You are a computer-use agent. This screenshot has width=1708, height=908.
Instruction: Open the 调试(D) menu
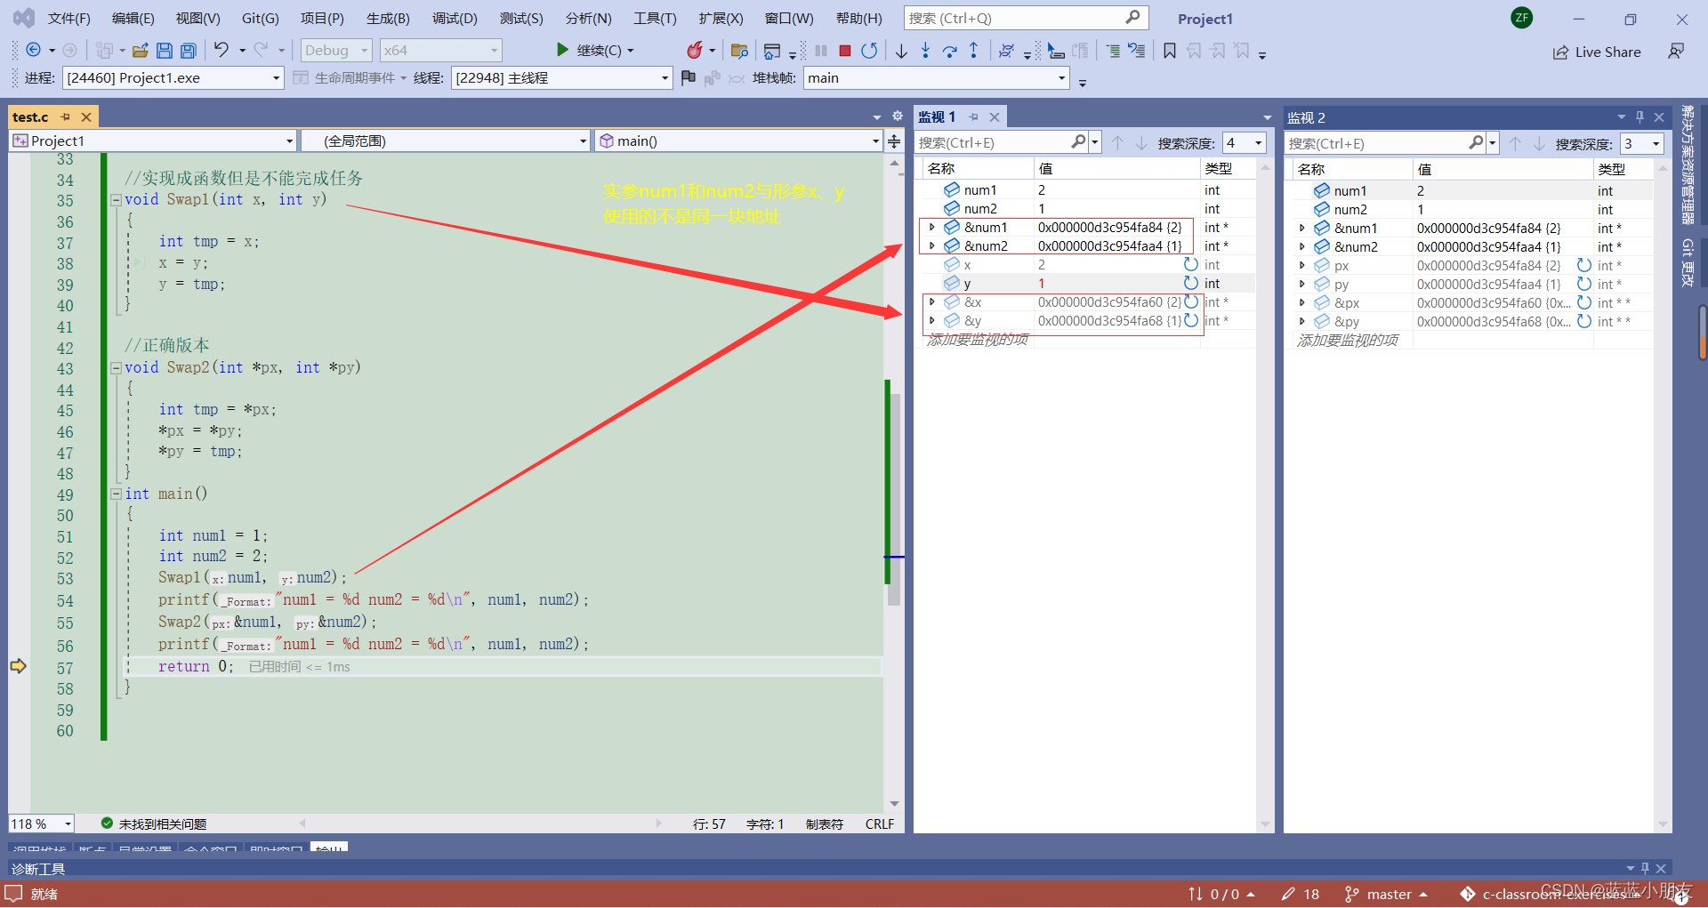point(455,18)
